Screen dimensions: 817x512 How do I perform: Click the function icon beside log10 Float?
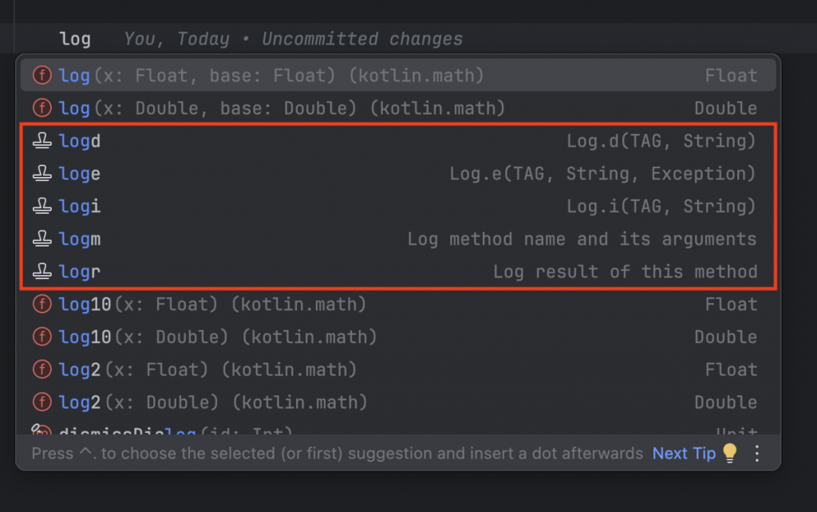(41, 305)
